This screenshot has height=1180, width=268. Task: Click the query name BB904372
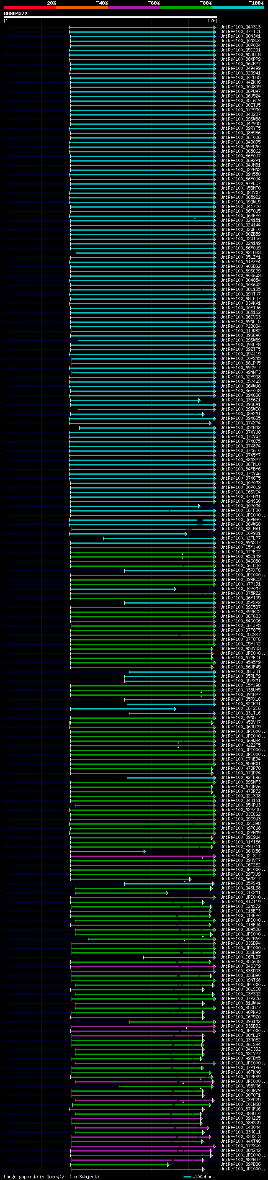15,13
